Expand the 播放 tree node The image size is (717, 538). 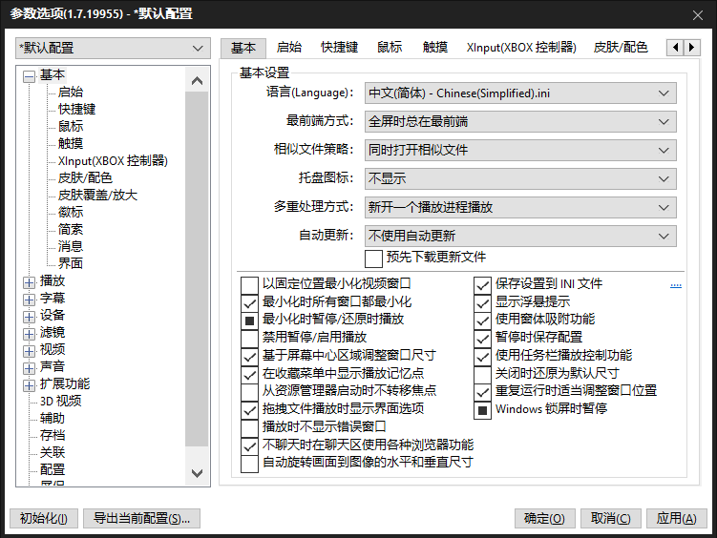click(29, 281)
